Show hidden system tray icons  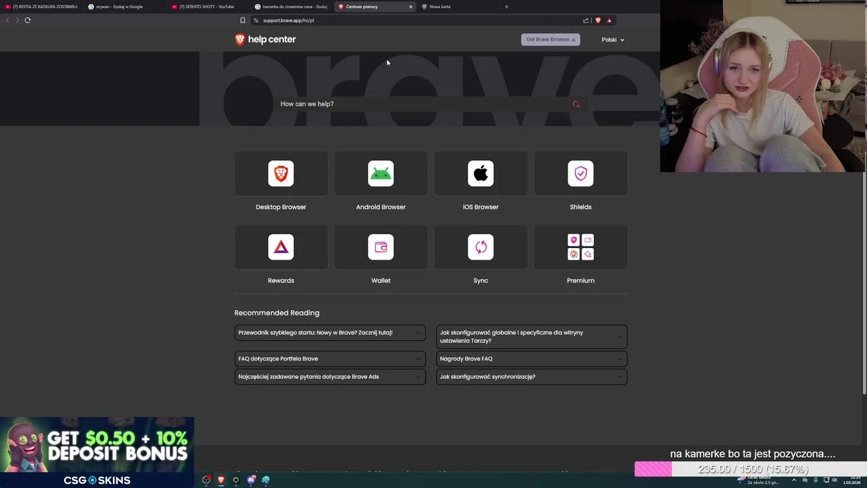point(794,480)
